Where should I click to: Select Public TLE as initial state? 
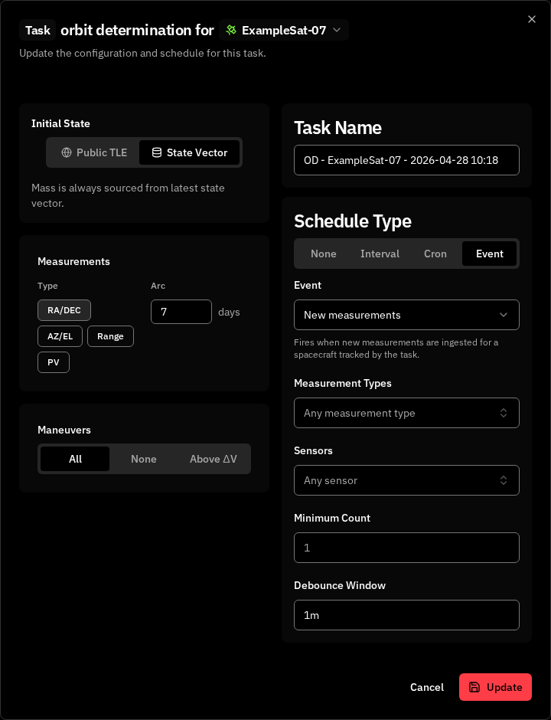coord(94,152)
